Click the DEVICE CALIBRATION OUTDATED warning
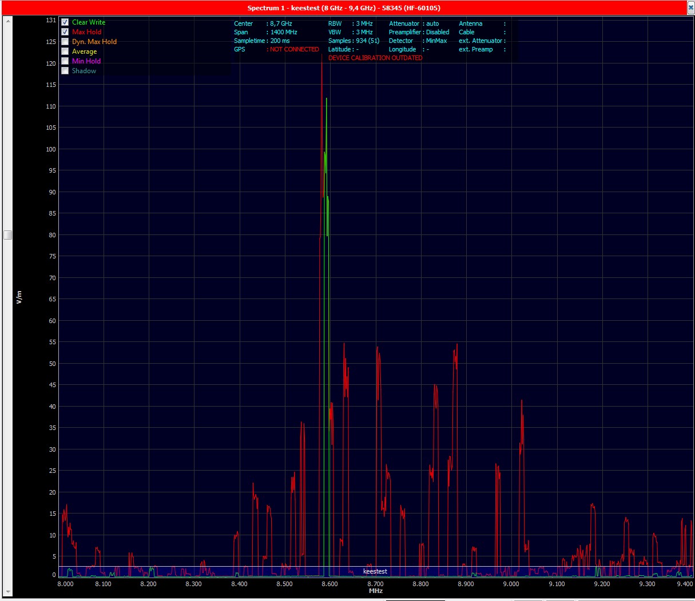The width and height of the screenshot is (695, 601). tap(375, 58)
